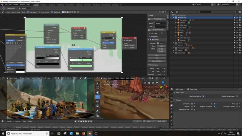This screenshot has width=242, height=136.
Task: Click the magnifier zoom icon in right viewport
Action: [157, 83]
